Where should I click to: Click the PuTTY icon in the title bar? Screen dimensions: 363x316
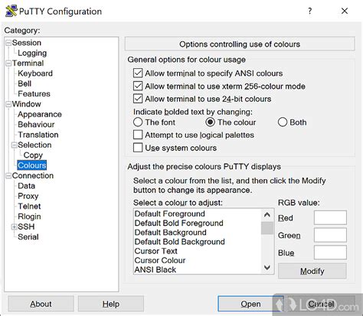[11, 11]
